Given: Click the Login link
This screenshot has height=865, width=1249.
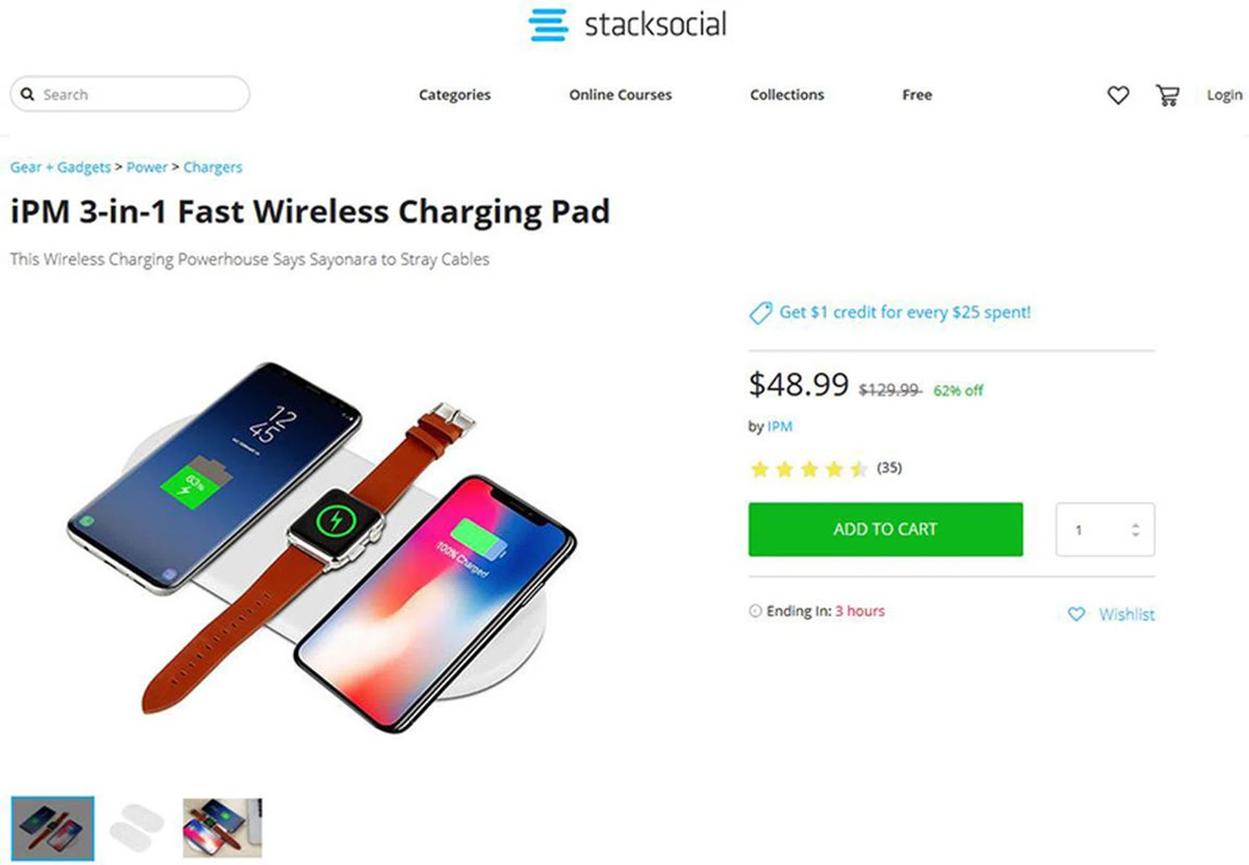Looking at the screenshot, I should click(x=1224, y=95).
